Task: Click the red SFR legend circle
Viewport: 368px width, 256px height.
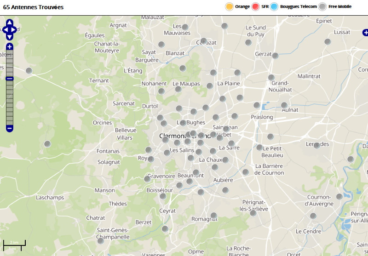Action: coord(256,6)
